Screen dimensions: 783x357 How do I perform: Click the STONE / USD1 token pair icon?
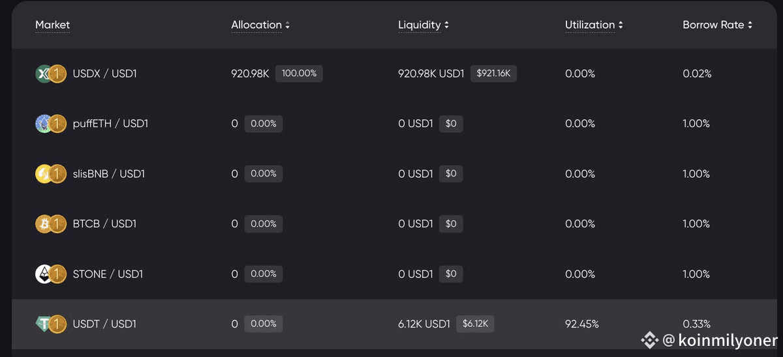tap(51, 274)
